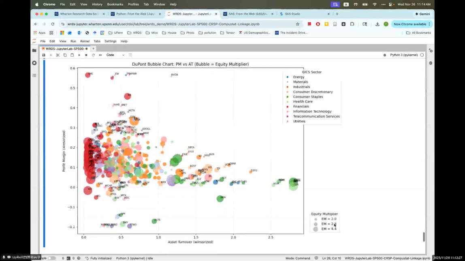The width and height of the screenshot is (465, 261).
Task: Toggle the Simple mode switch in status bar
Action: (52, 258)
